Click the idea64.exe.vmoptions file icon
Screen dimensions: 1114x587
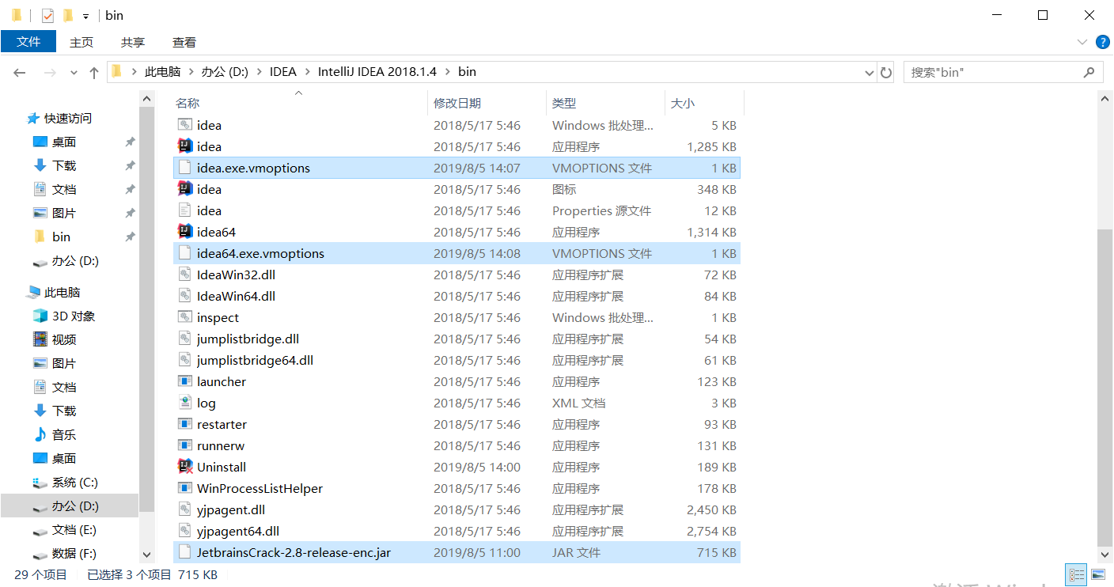tap(184, 253)
